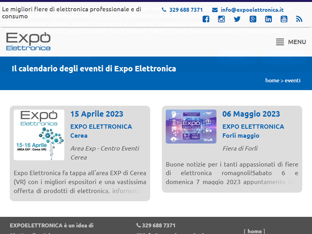Click the envelope icon beside the email address
Image resolution: width=312 pixels, height=234 pixels.
click(215, 10)
